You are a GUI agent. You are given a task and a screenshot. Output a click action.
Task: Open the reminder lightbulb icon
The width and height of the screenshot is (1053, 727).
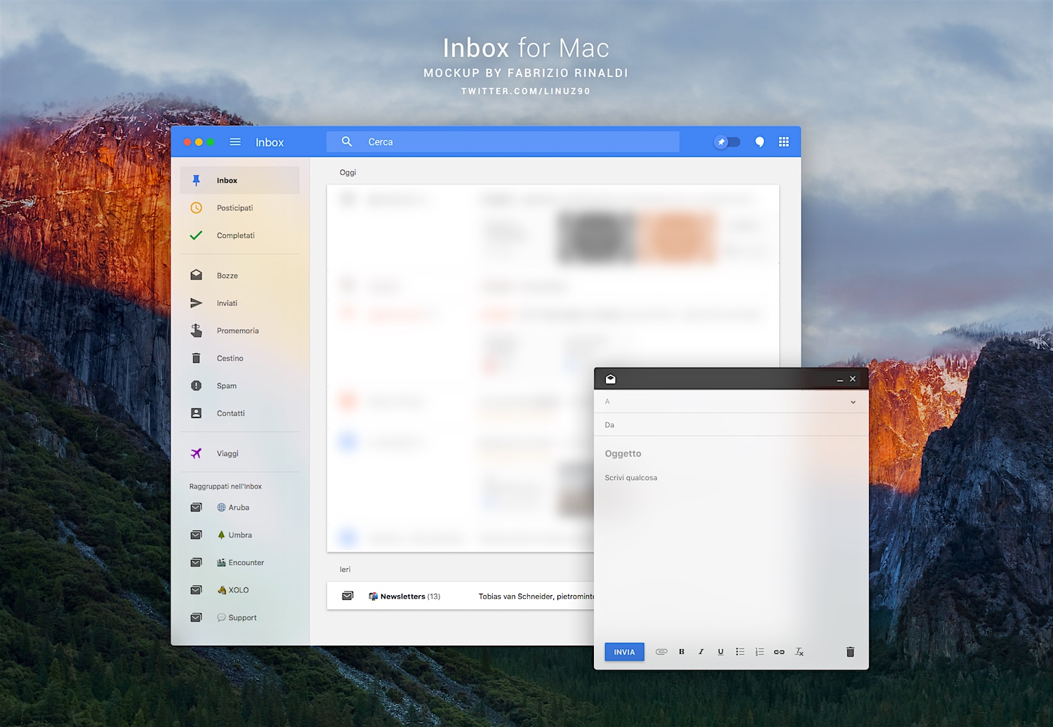click(x=760, y=142)
